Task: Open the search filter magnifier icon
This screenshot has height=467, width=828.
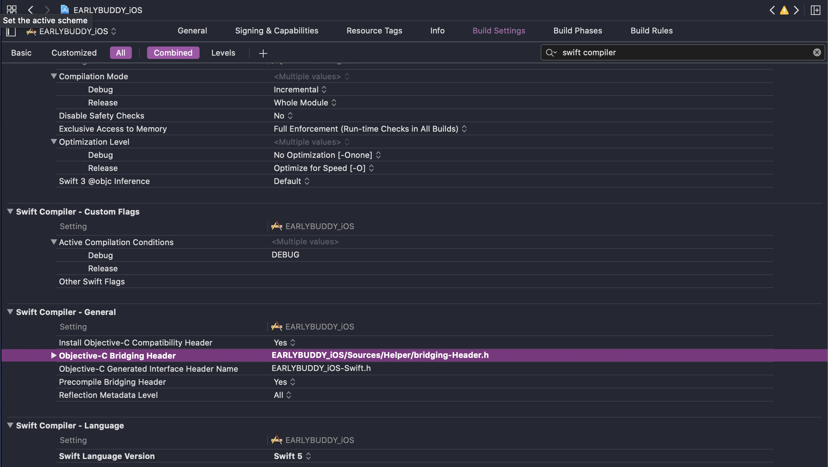Action: tap(551, 53)
